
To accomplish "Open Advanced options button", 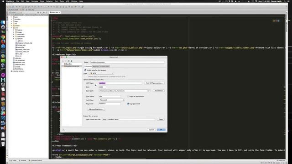I will [x=96, y=109].
